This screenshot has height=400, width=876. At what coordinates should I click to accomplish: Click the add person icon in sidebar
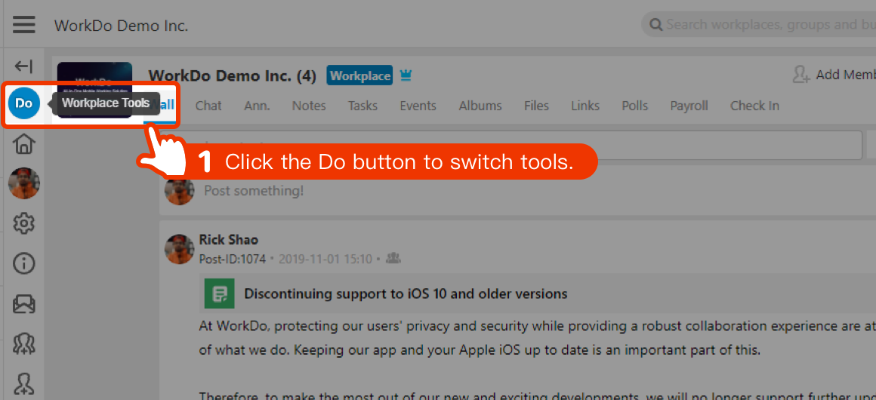tap(24, 384)
